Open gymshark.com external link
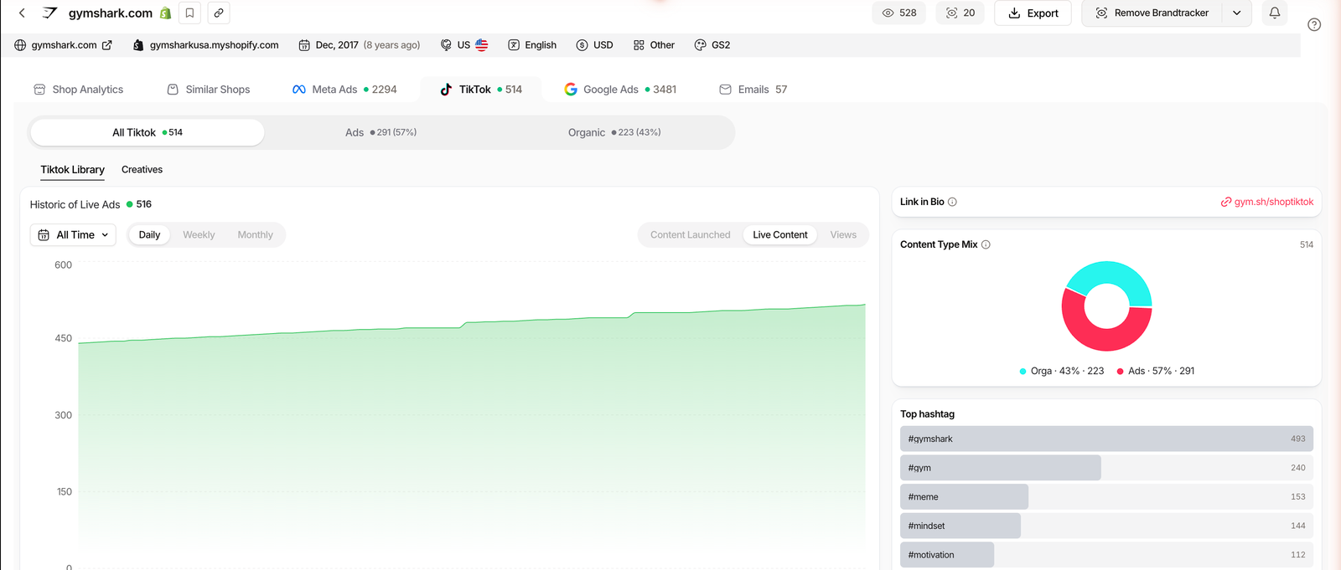 63,45
